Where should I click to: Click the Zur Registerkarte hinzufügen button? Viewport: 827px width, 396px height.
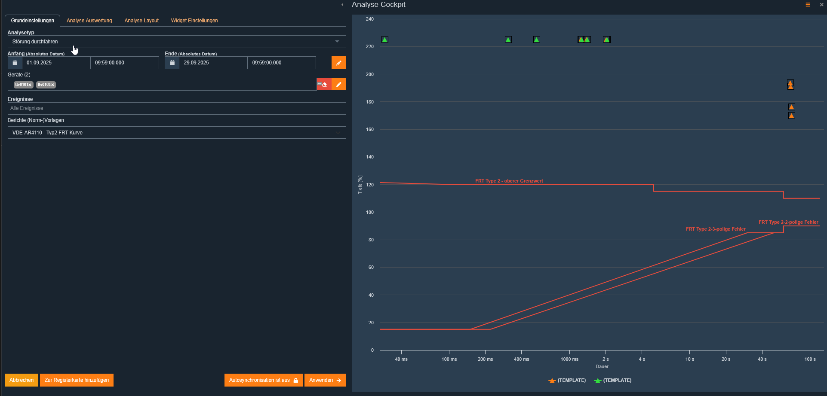(x=77, y=380)
